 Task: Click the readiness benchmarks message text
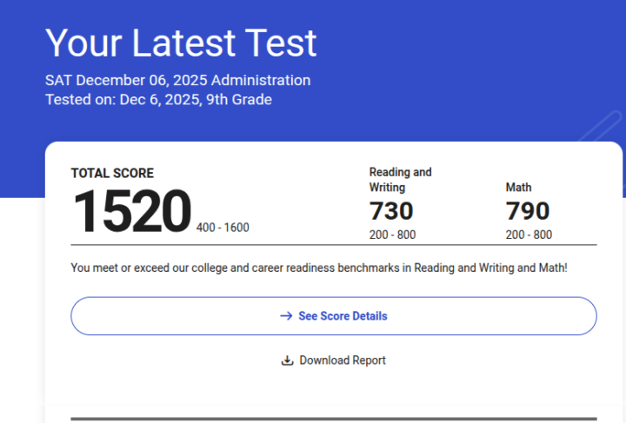[x=319, y=268]
